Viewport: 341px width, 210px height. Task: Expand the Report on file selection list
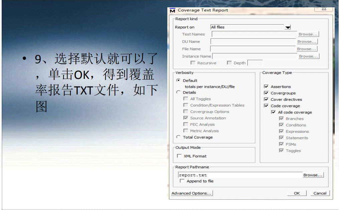pos(288,27)
